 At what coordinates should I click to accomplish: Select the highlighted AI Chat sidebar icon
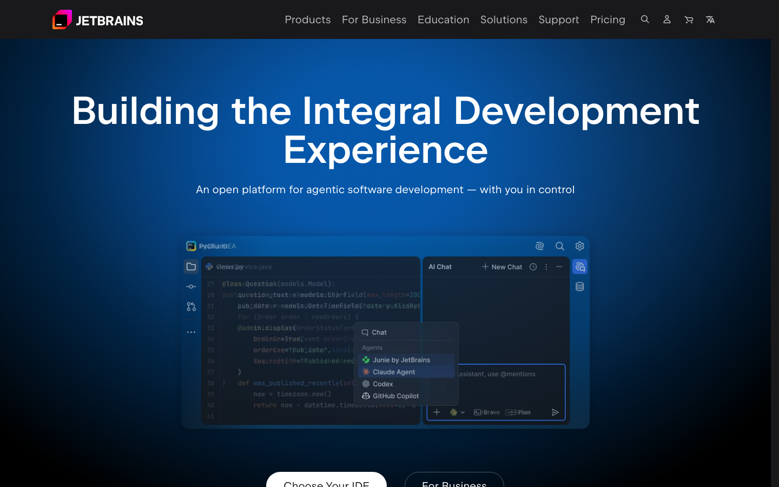(x=580, y=267)
